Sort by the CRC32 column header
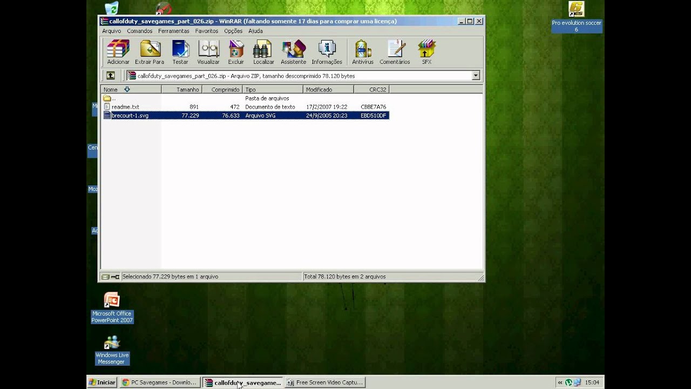 tap(371, 90)
